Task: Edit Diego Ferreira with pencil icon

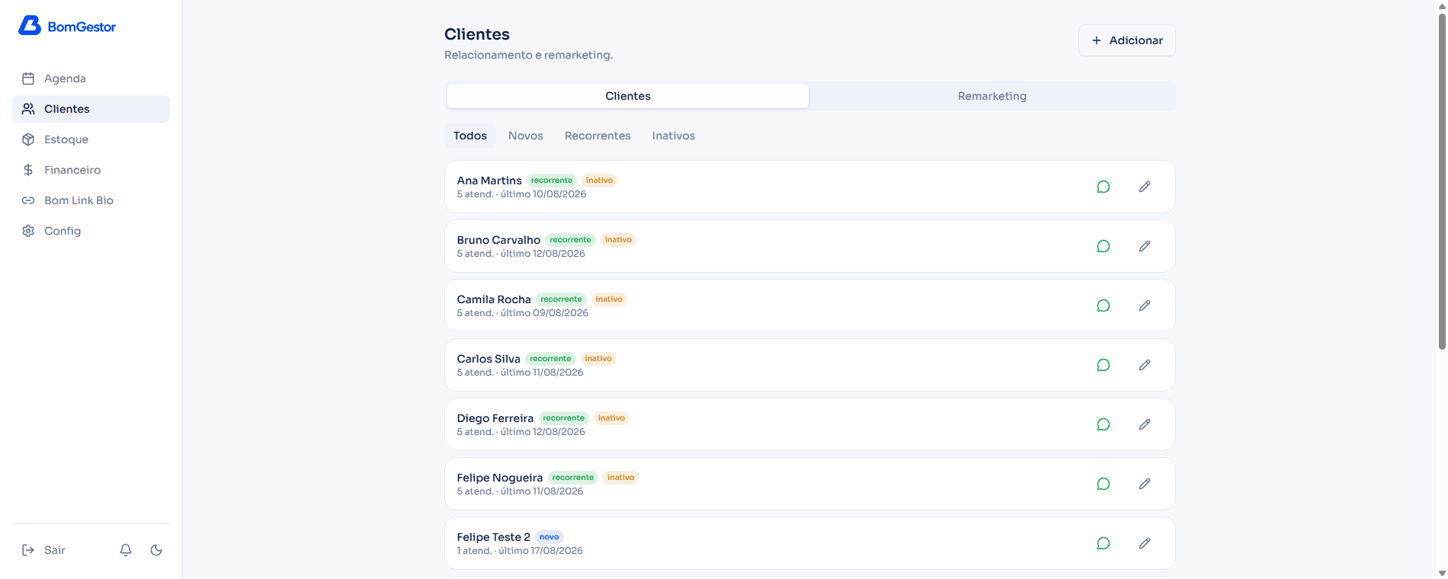Action: pyautogui.click(x=1145, y=424)
